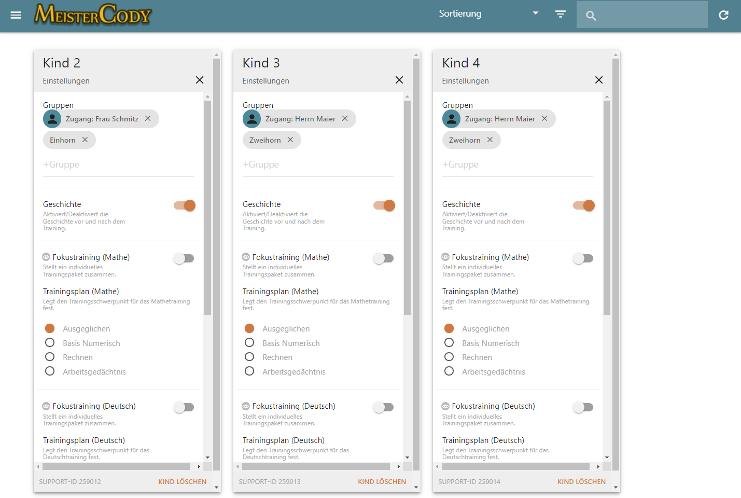Click SUPPORT-ID 259013 text

pos(270,482)
